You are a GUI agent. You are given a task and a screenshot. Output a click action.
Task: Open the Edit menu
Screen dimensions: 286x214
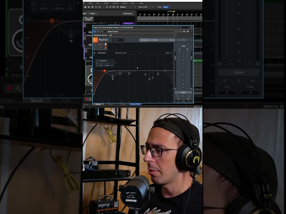point(90,3)
